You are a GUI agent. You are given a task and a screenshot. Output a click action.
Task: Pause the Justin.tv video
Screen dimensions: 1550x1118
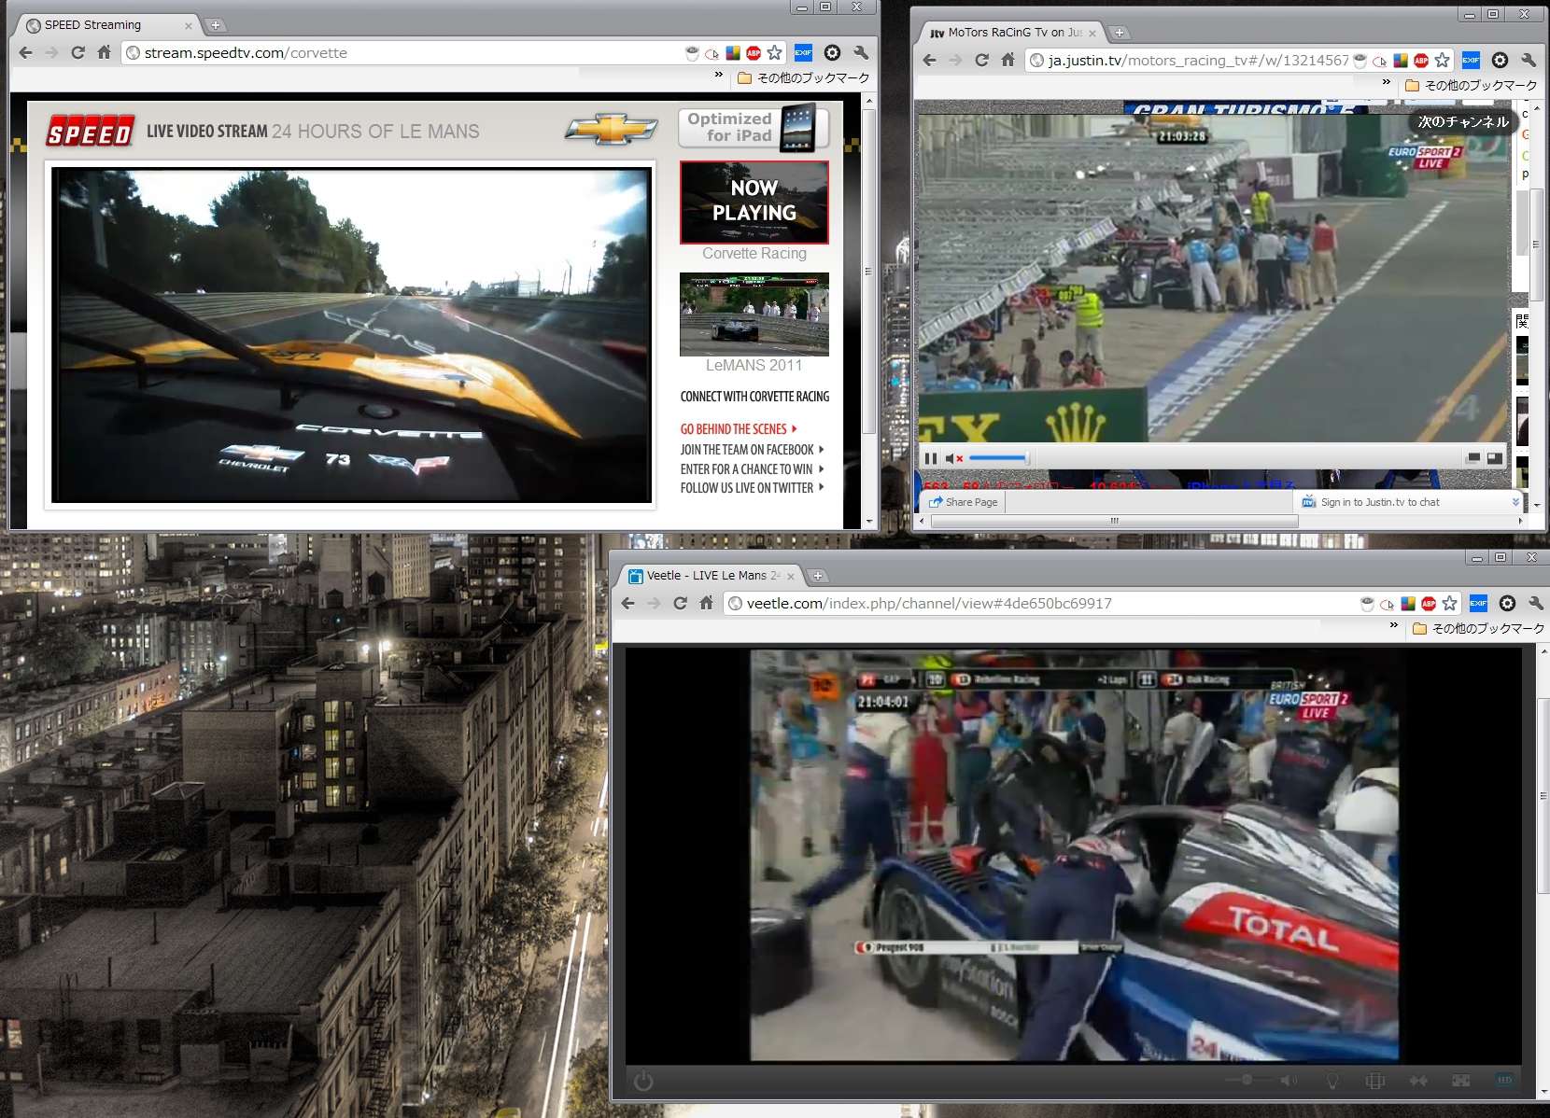pyautogui.click(x=930, y=458)
